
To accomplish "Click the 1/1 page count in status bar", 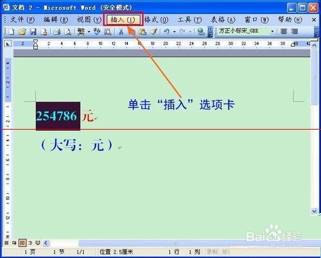I will (80, 252).
